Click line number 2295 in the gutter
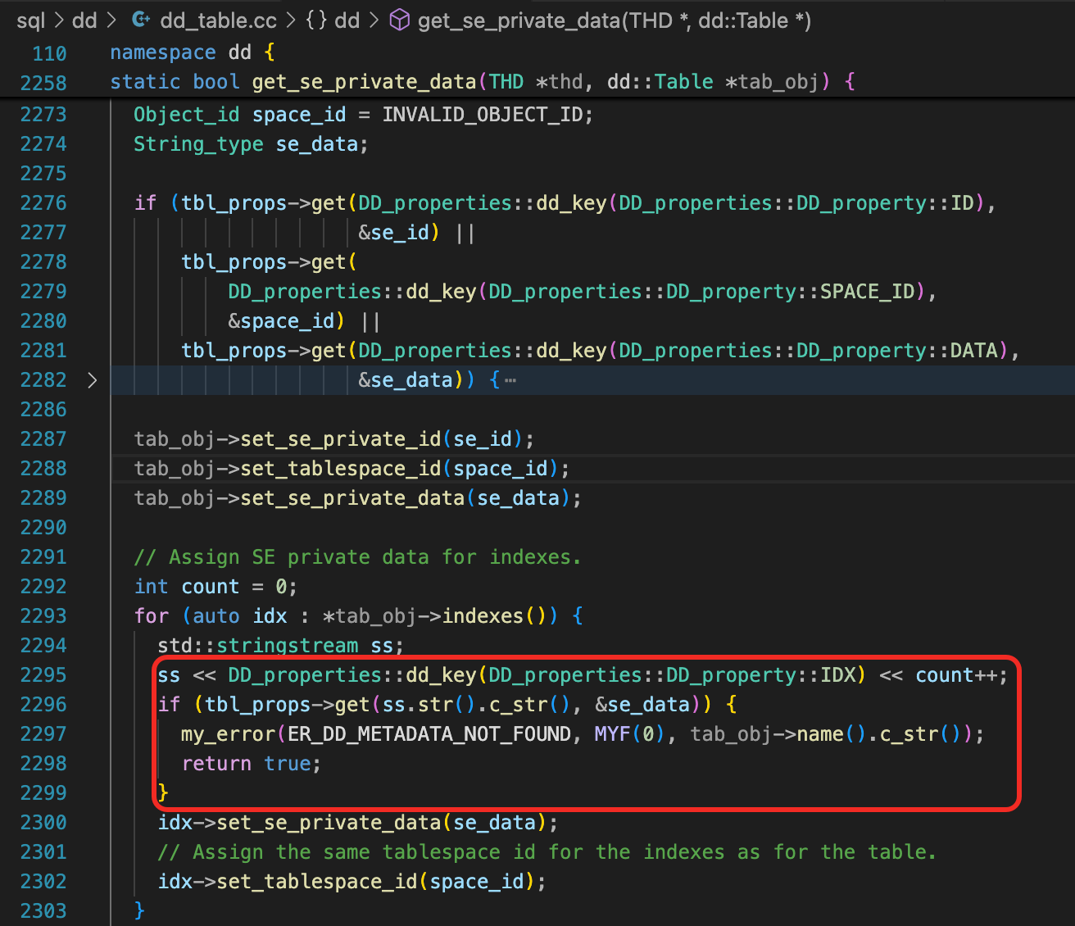This screenshot has height=926, width=1075. tap(43, 675)
